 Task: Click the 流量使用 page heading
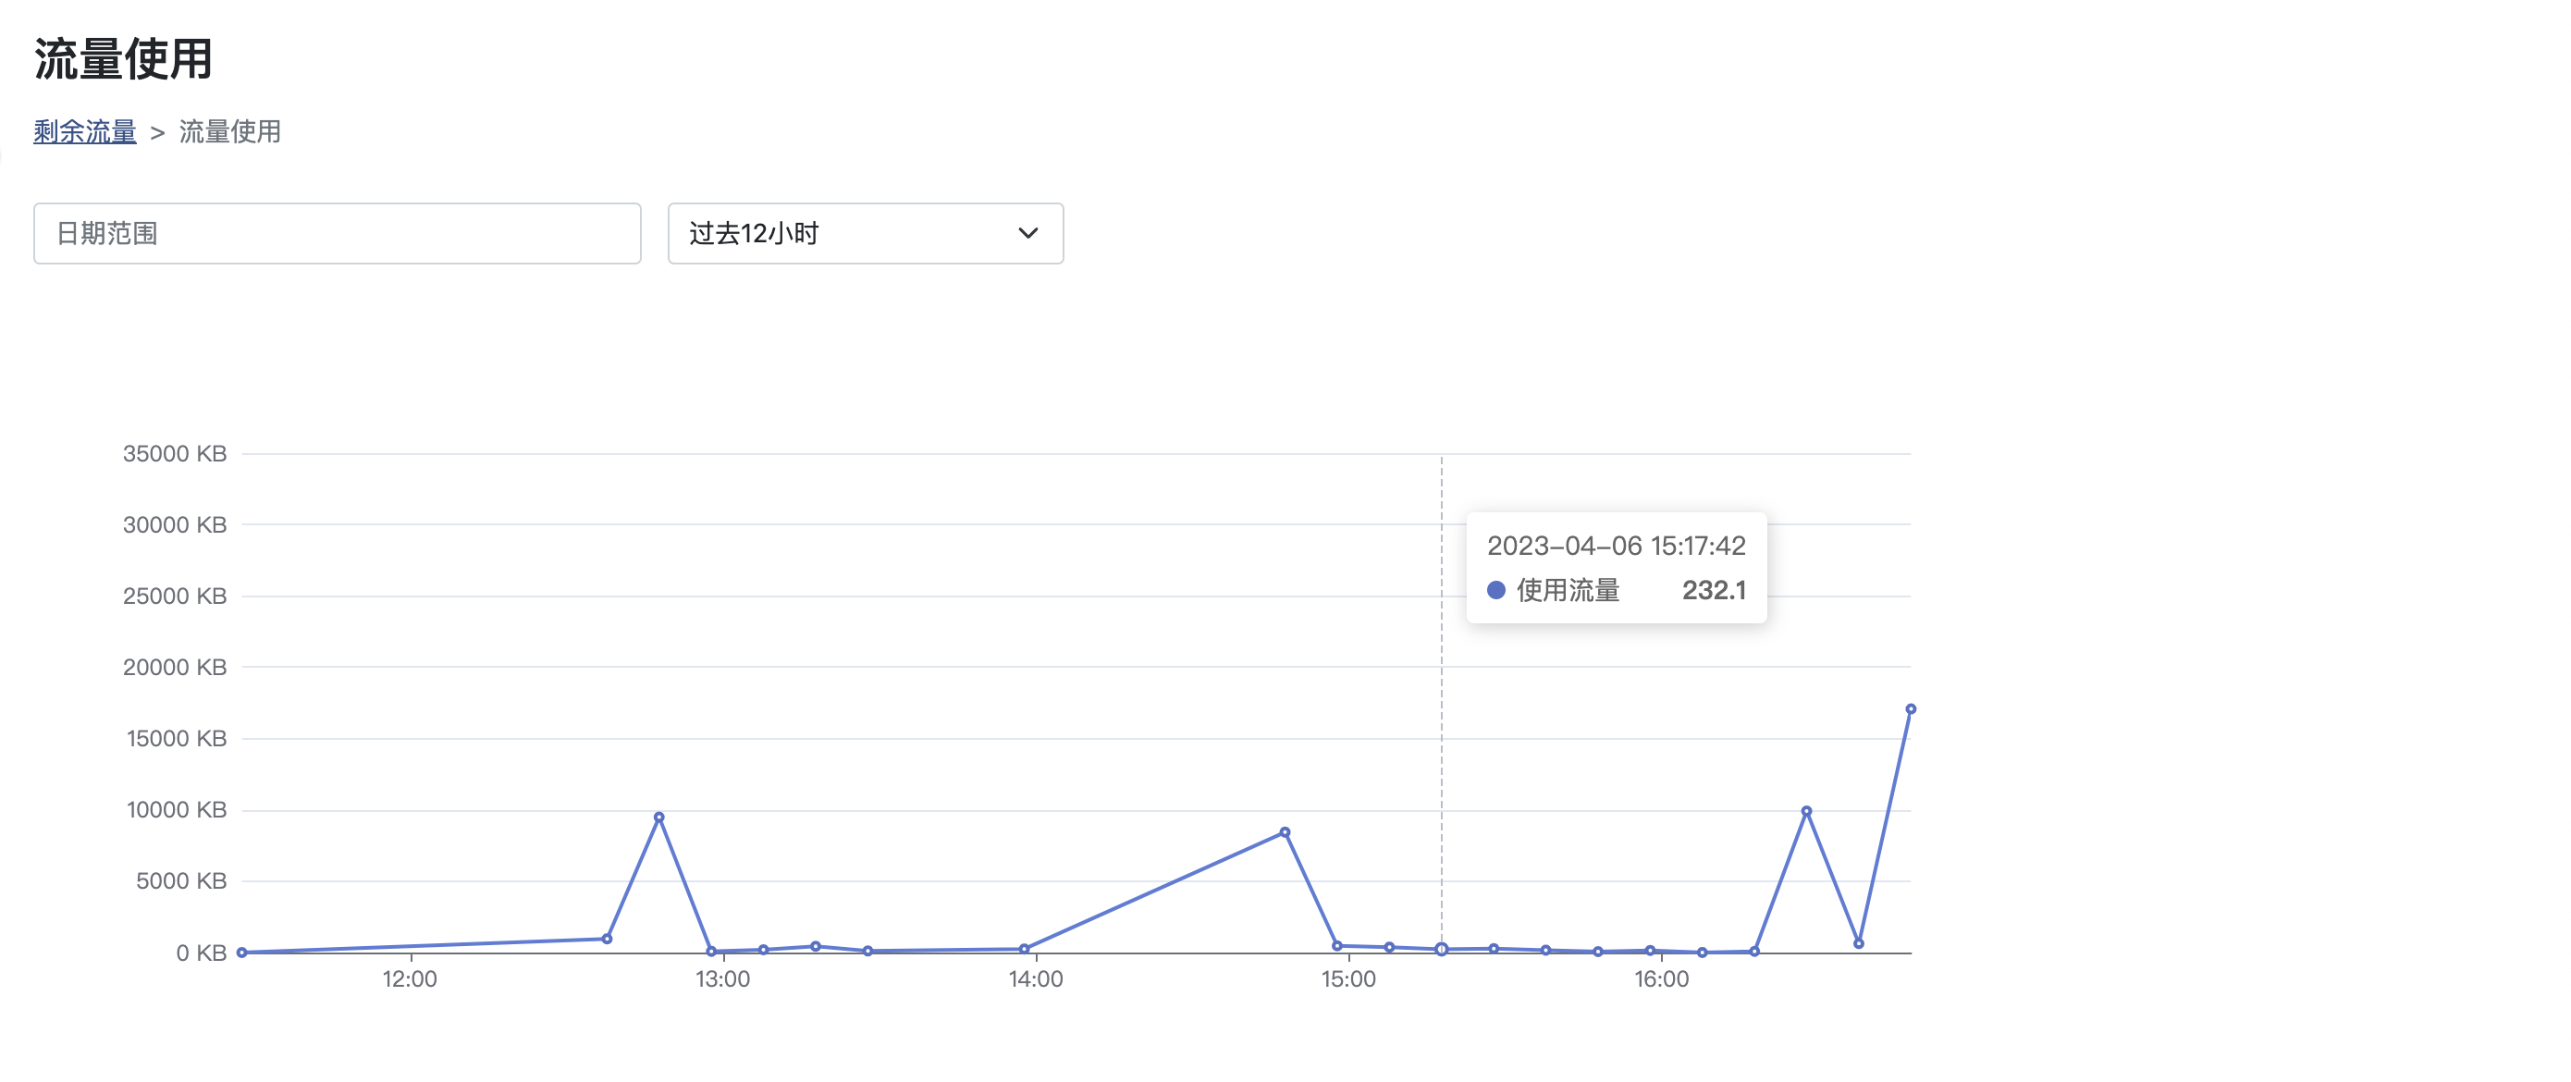pos(123,59)
